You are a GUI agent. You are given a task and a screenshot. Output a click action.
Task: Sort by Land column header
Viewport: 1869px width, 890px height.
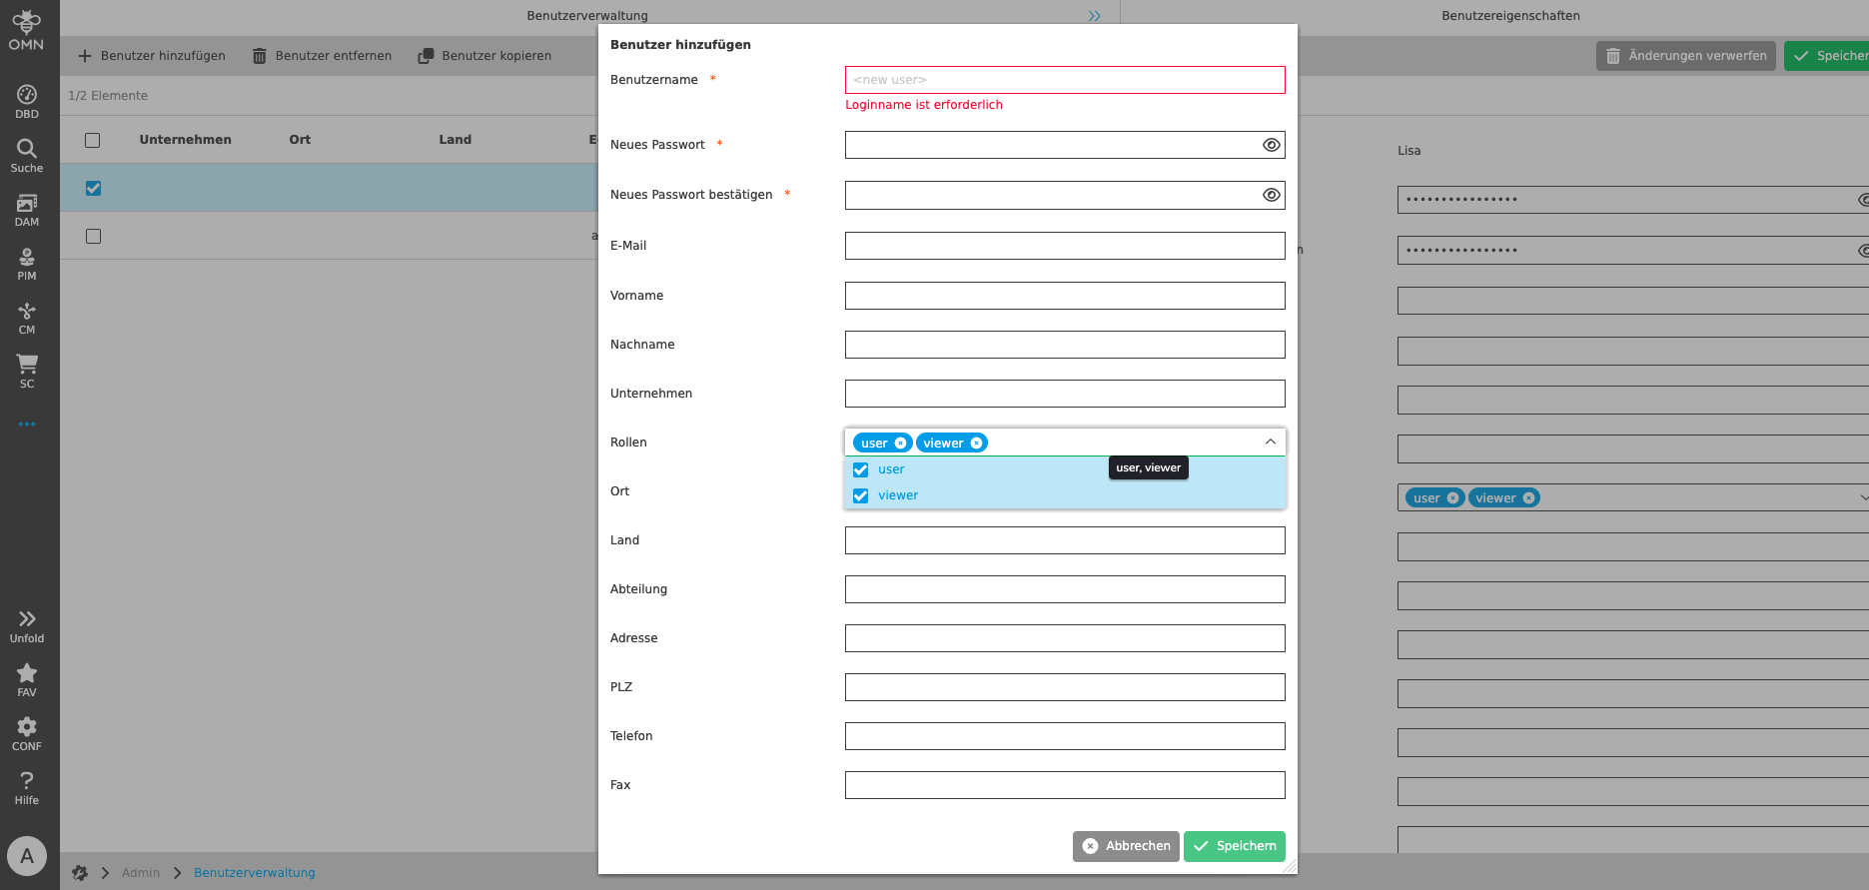(456, 140)
